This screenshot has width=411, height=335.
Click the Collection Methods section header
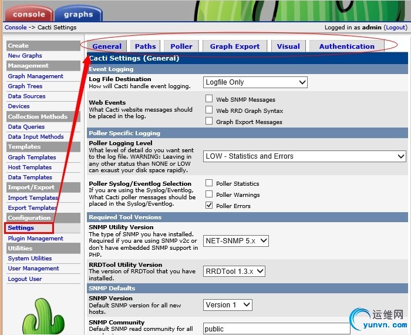[x=43, y=117]
